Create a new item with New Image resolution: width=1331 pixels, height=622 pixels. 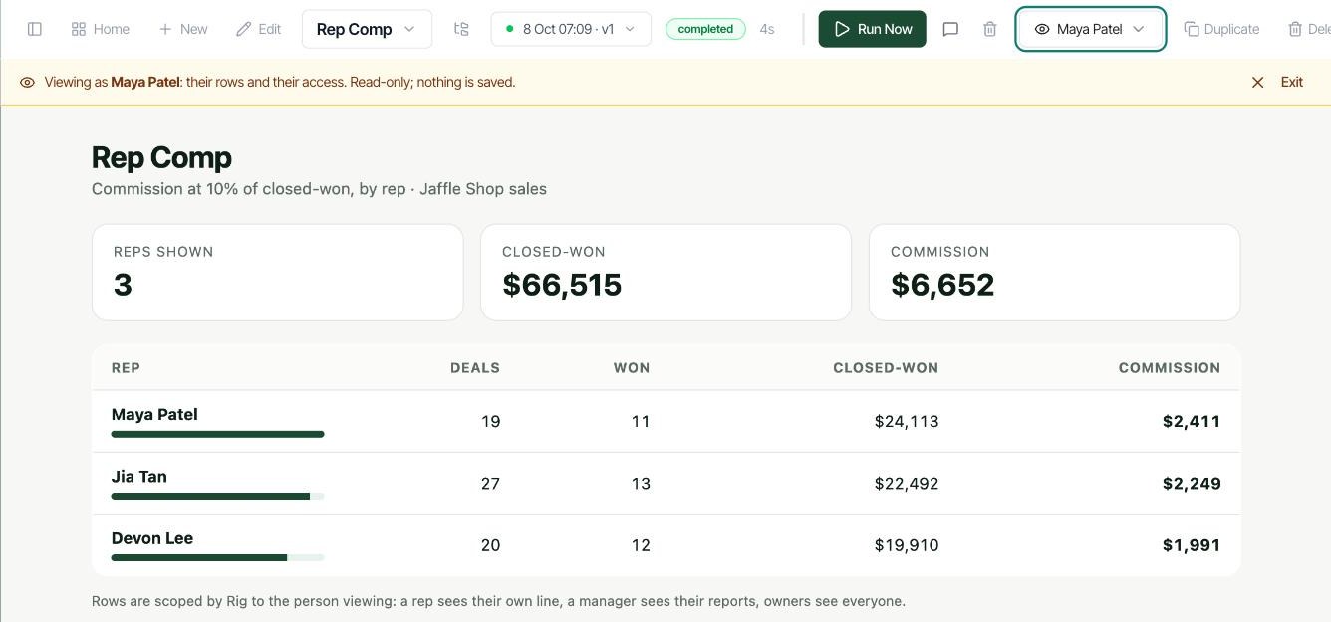coord(183,29)
